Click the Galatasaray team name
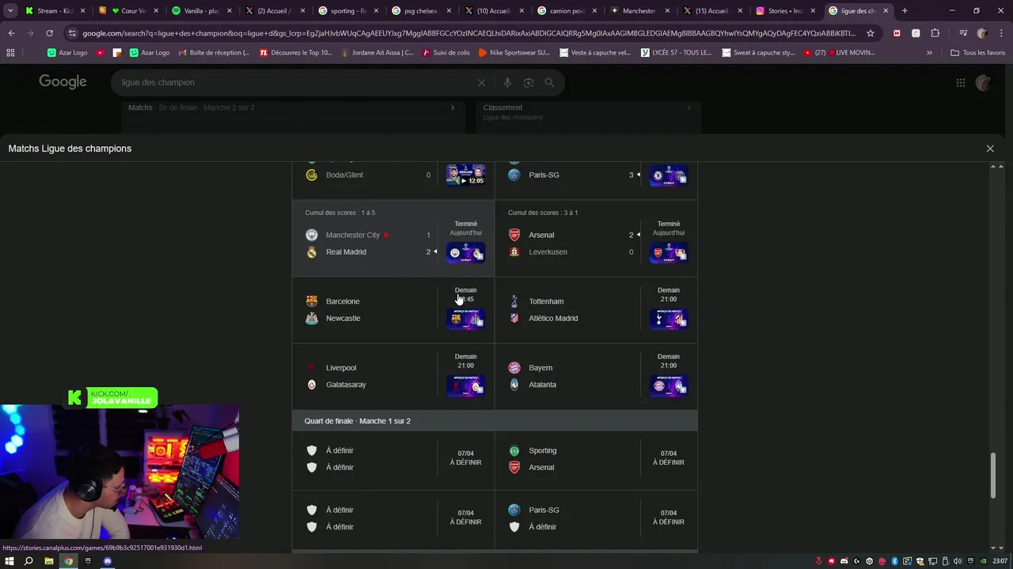This screenshot has width=1013, height=569. 346,385
